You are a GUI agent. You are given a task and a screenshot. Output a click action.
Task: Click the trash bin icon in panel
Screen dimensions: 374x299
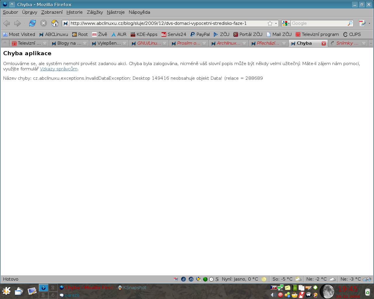point(367,291)
